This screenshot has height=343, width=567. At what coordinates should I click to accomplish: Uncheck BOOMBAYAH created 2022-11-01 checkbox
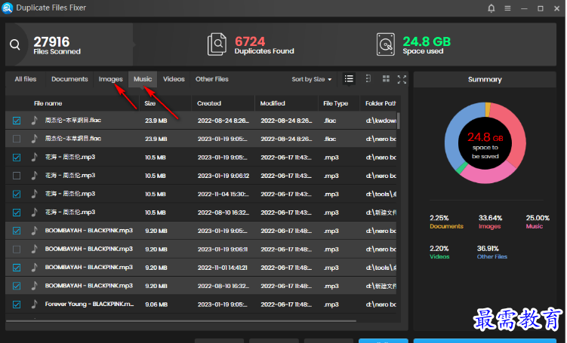point(17,268)
